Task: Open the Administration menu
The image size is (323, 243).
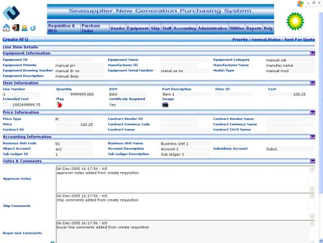Action: [x=212, y=28]
